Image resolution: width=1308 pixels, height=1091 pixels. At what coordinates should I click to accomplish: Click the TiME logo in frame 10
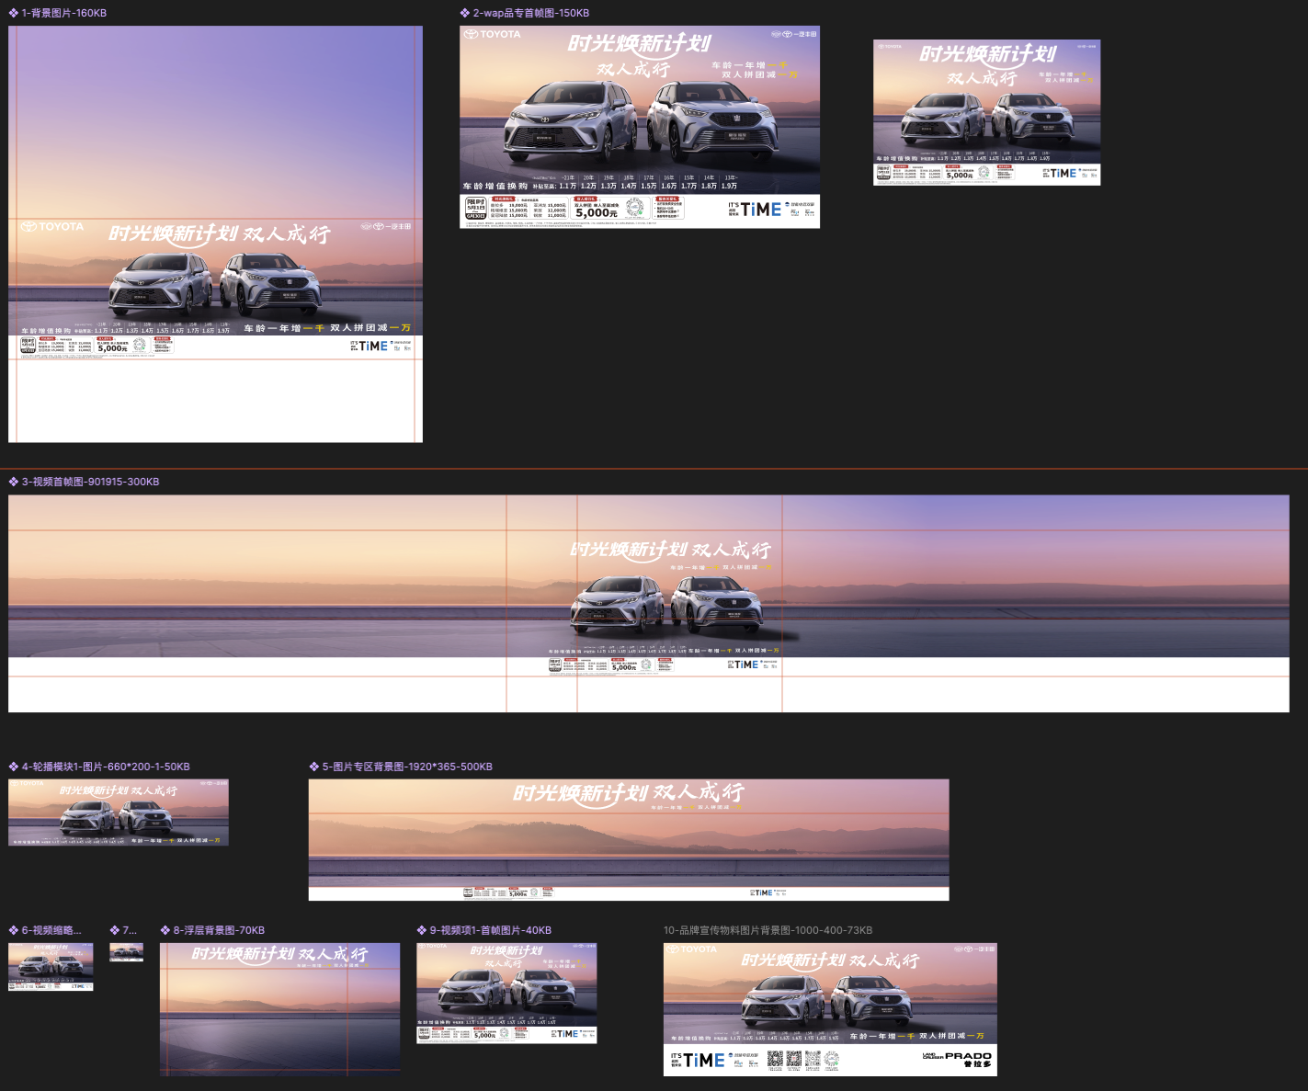tap(704, 1061)
